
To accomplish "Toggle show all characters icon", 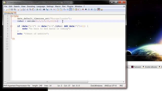I will click(67, 10).
